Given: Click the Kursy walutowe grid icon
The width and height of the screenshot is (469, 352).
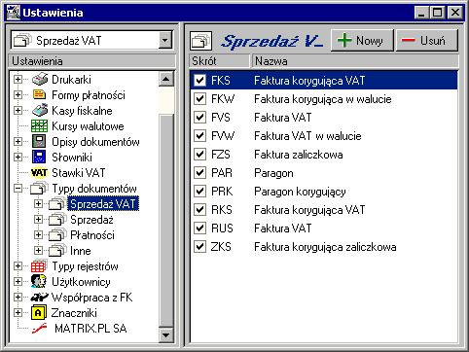Looking at the screenshot, I should coord(39,125).
